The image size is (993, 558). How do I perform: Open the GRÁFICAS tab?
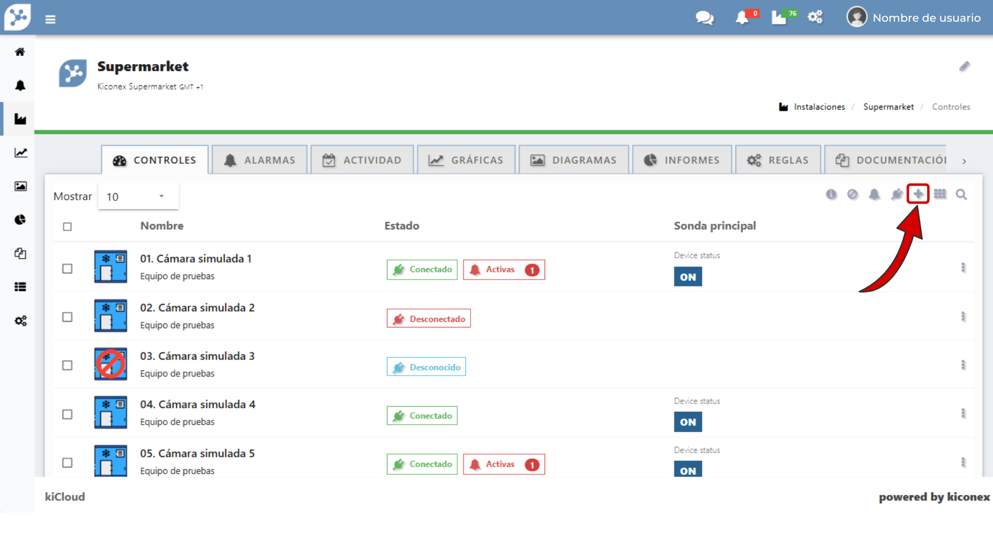(x=466, y=160)
